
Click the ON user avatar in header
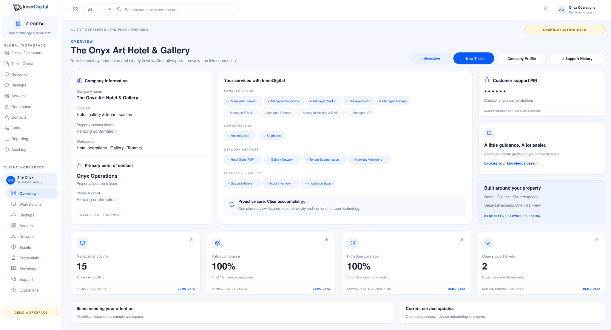click(x=561, y=10)
